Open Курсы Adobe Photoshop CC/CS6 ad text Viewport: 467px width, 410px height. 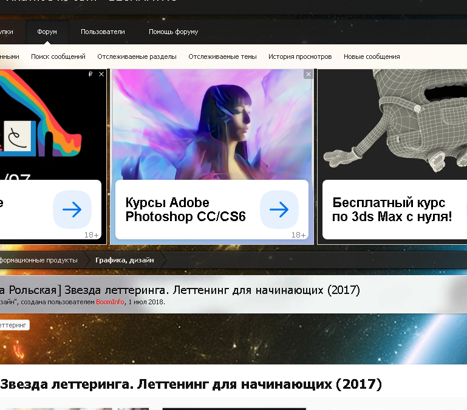coord(185,210)
